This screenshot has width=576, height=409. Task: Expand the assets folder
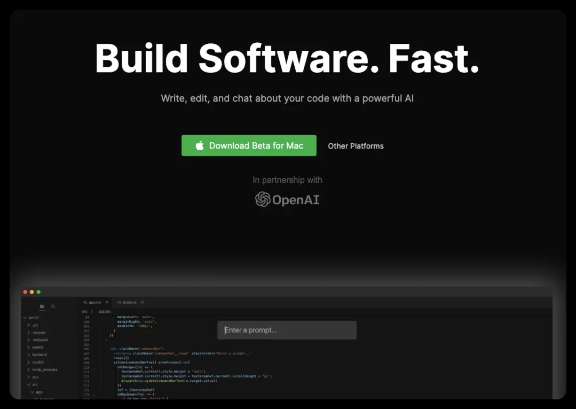pyautogui.click(x=35, y=347)
